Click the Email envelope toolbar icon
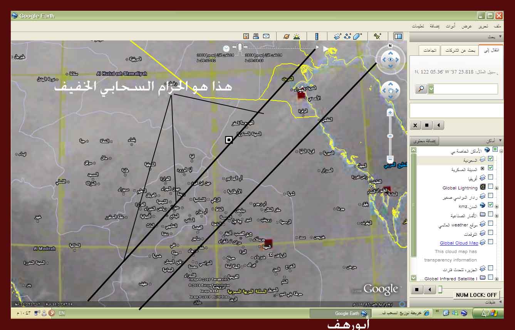515x330 pixels. [x=266, y=36]
